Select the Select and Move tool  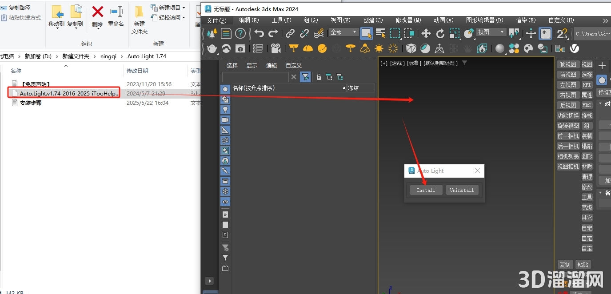426,33
